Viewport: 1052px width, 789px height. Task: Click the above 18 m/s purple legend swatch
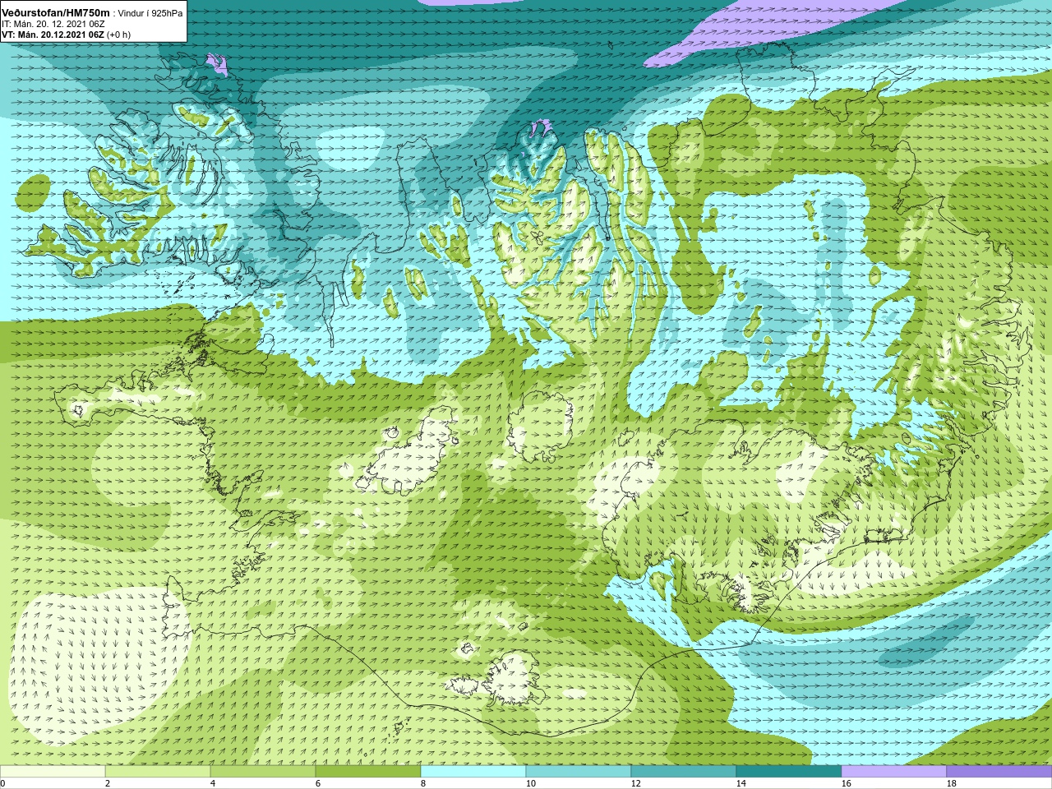point(999,772)
